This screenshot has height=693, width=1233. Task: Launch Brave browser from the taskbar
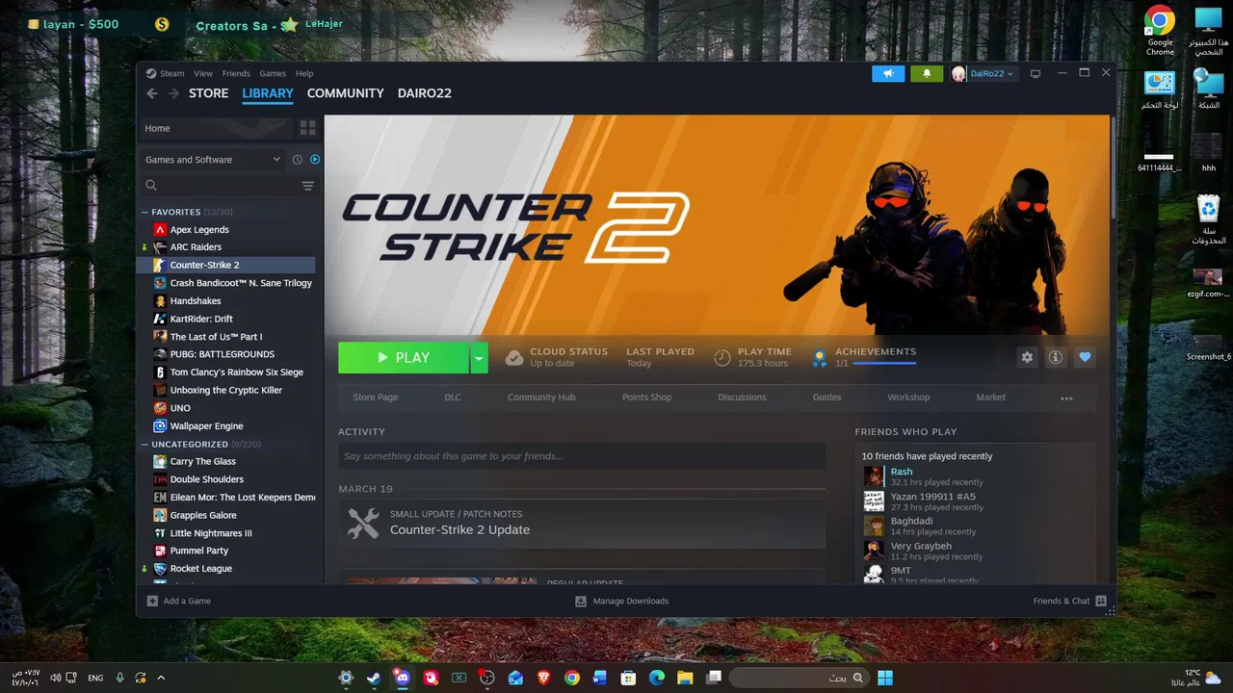click(x=543, y=678)
